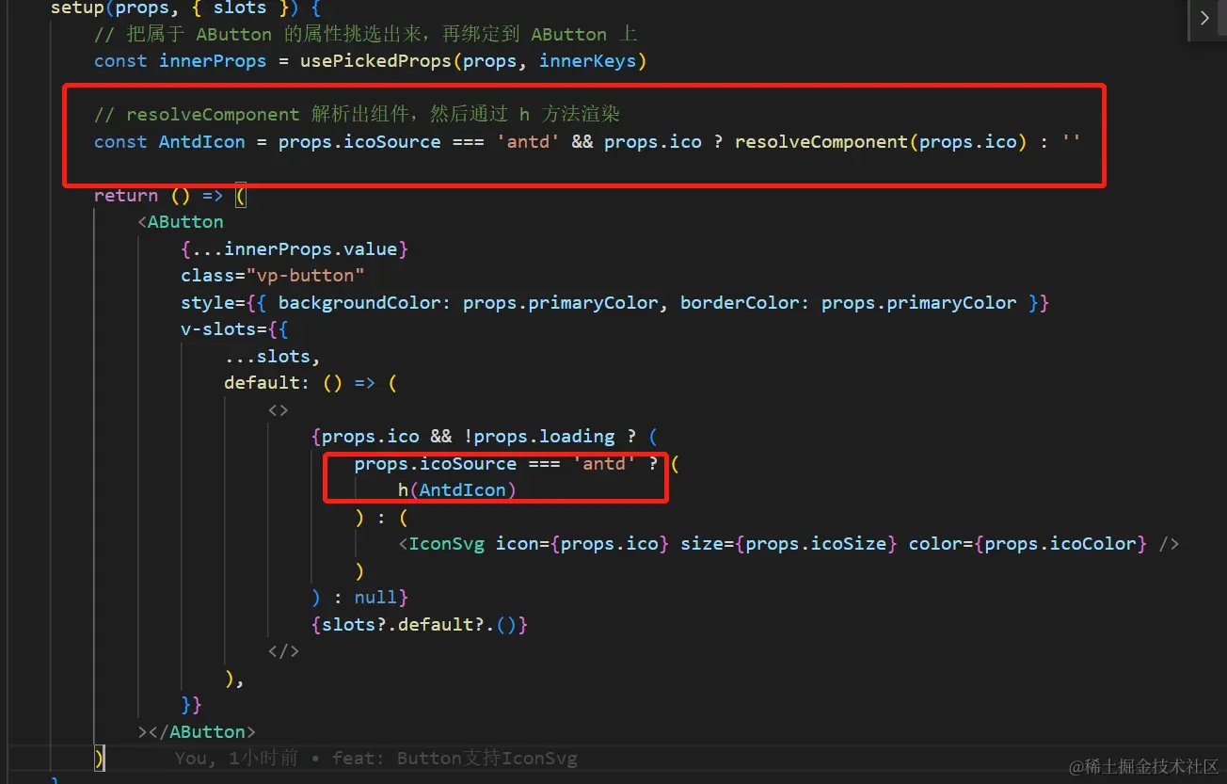Click the '{slots?.default?.()}' expression
The width and height of the screenshot is (1227, 784).
point(420,624)
